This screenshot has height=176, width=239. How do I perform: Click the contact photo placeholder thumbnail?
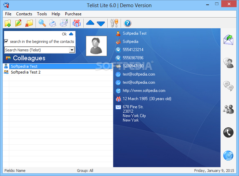96,46
